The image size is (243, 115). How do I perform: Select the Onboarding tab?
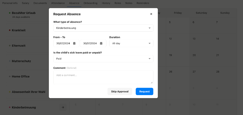[90, 3]
